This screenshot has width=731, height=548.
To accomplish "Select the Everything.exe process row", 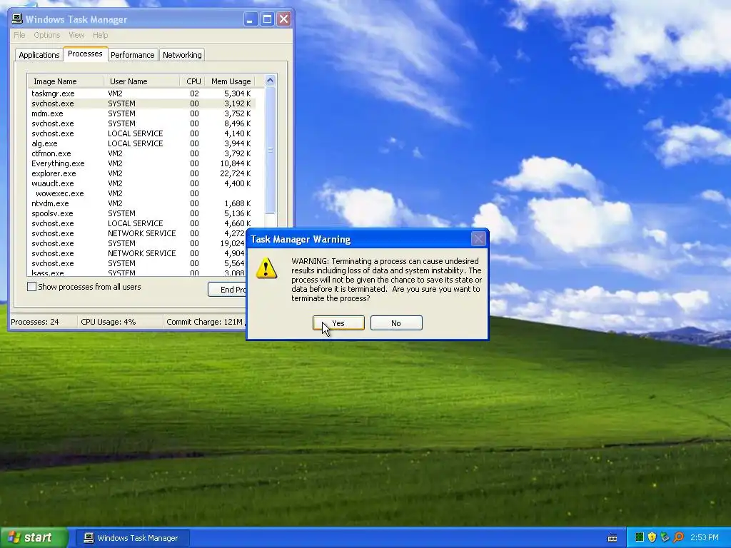I will [x=141, y=163].
